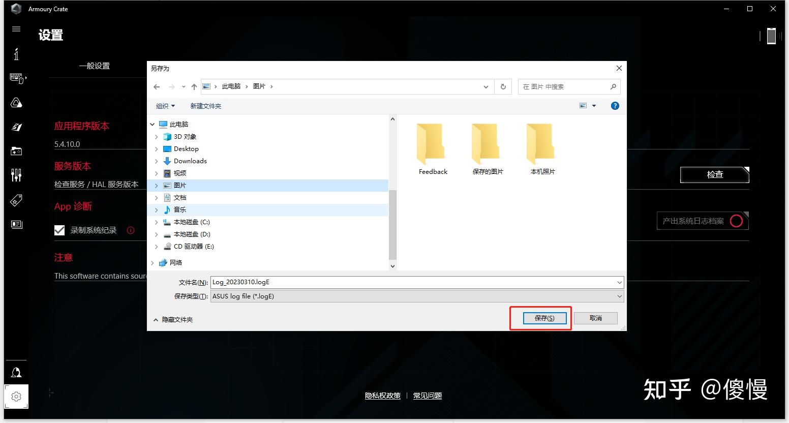789x423 pixels.
Task: Expand the 本地磁盘 (C:) tree node
Action: click(x=156, y=222)
